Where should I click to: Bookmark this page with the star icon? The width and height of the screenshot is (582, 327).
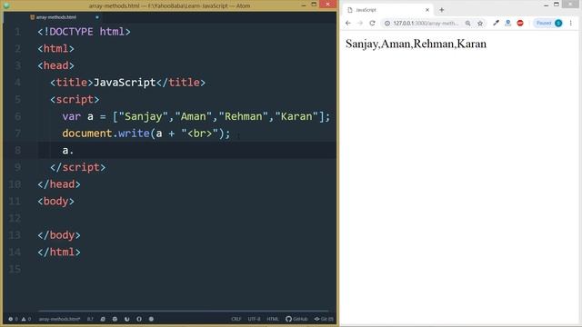coord(480,23)
